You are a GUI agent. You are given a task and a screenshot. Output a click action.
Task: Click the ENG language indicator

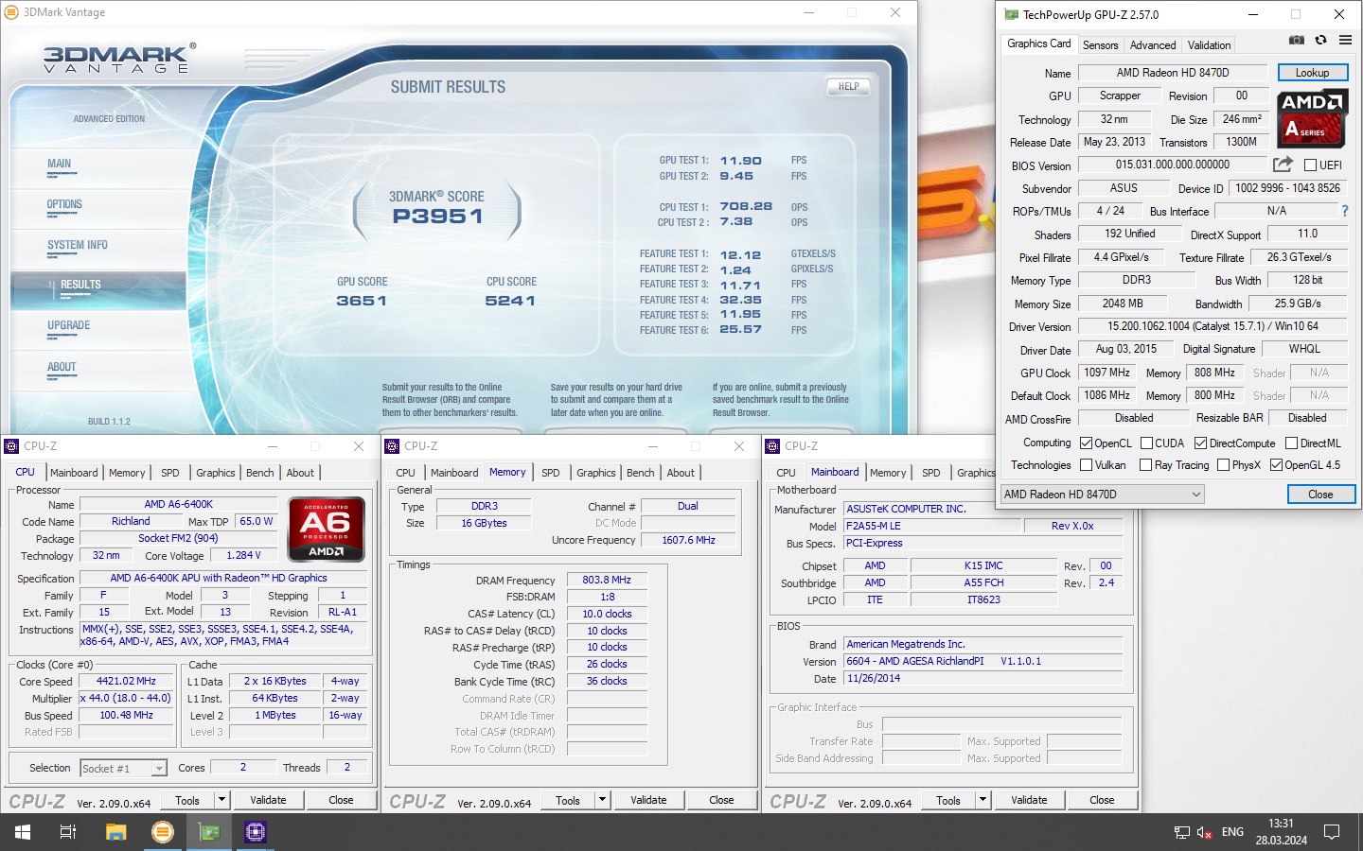click(1232, 832)
